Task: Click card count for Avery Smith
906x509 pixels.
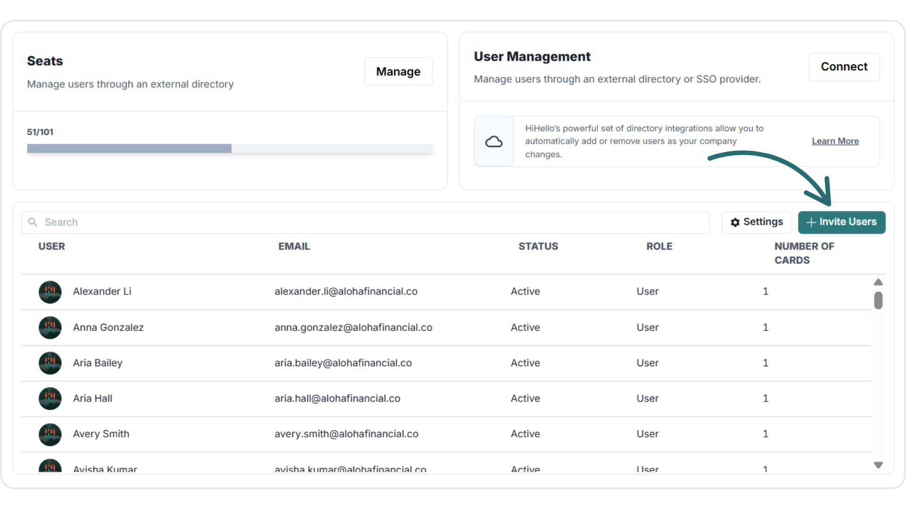Action: (765, 434)
